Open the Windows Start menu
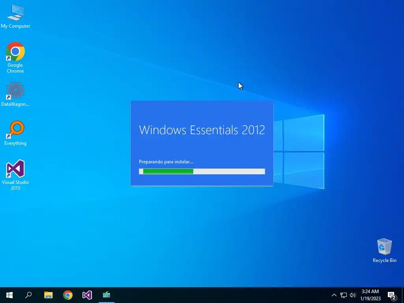Viewport: 404px width, 303px height. click(x=9, y=295)
